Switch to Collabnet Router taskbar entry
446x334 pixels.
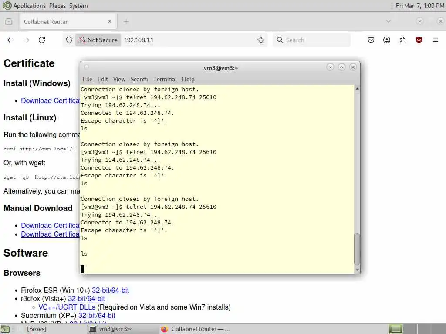click(x=196, y=329)
